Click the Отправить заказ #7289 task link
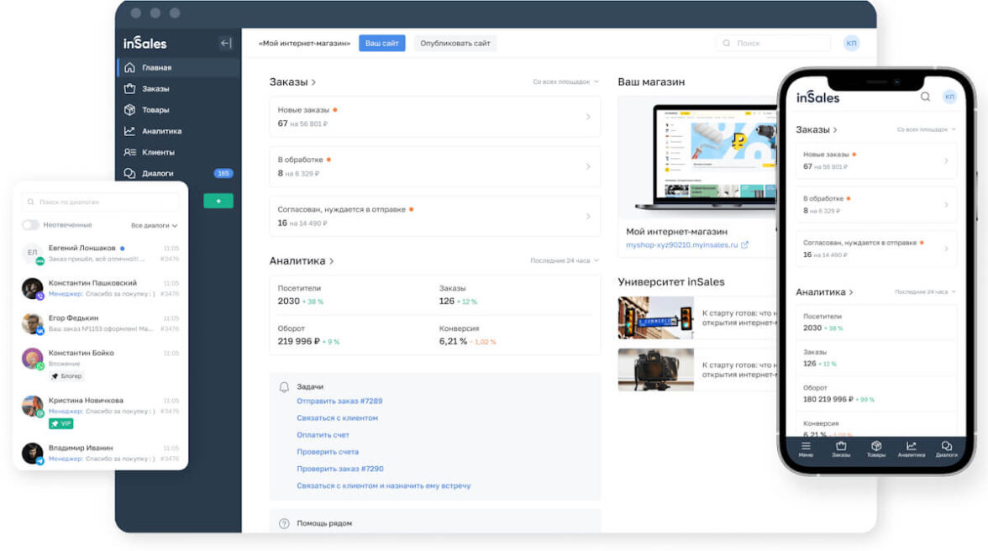The width and height of the screenshot is (988, 551). (339, 401)
